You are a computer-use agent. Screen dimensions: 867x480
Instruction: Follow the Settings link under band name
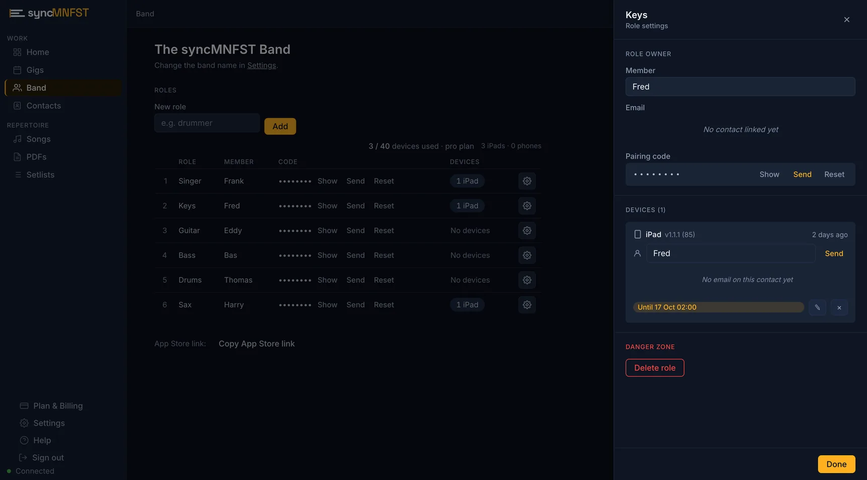coord(262,65)
